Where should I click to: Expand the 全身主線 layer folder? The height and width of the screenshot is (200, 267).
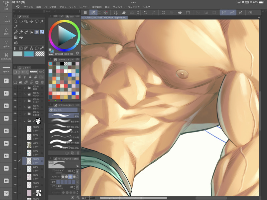coord(25,114)
